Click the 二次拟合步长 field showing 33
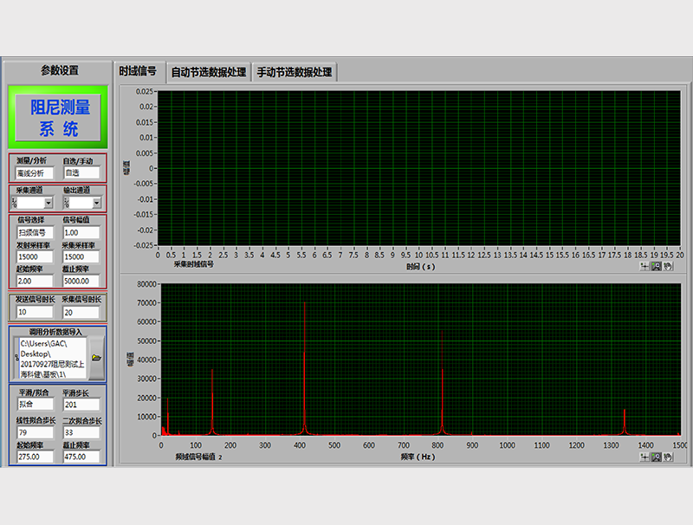 pos(81,432)
